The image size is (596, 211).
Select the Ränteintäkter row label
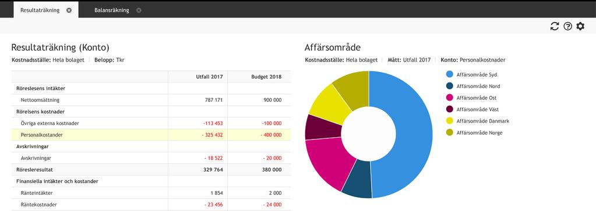(37, 193)
